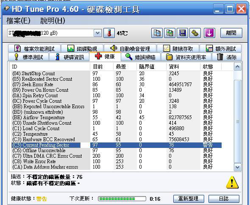Click the scrollbar up arrow
250x205 pixels.
pyautogui.click(x=237, y=66)
